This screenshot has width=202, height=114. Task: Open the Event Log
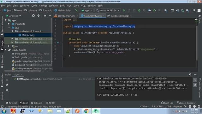167,103
